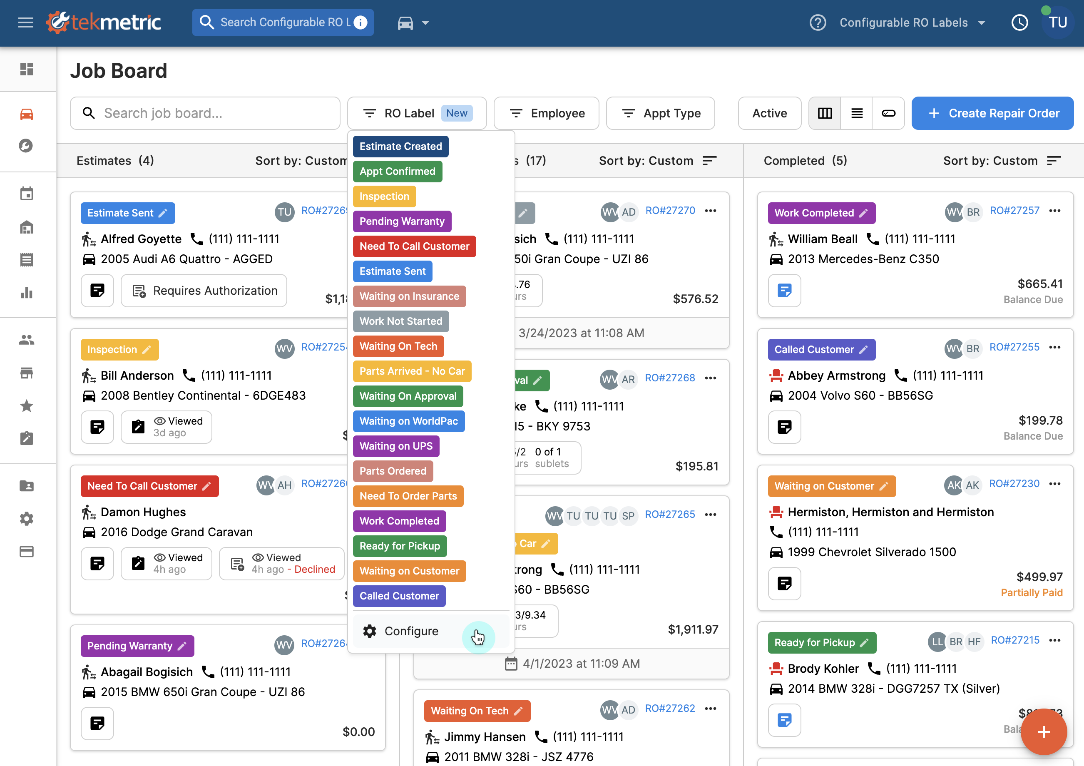The image size is (1084, 766).
Task: Open the hamburger navigation menu
Action: [25, 22]
